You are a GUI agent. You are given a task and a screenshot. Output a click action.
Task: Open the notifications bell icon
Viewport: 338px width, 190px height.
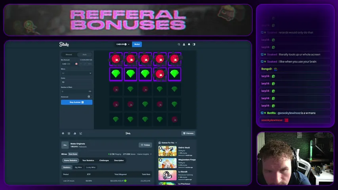pyautogui.click(x=189, y=44)
